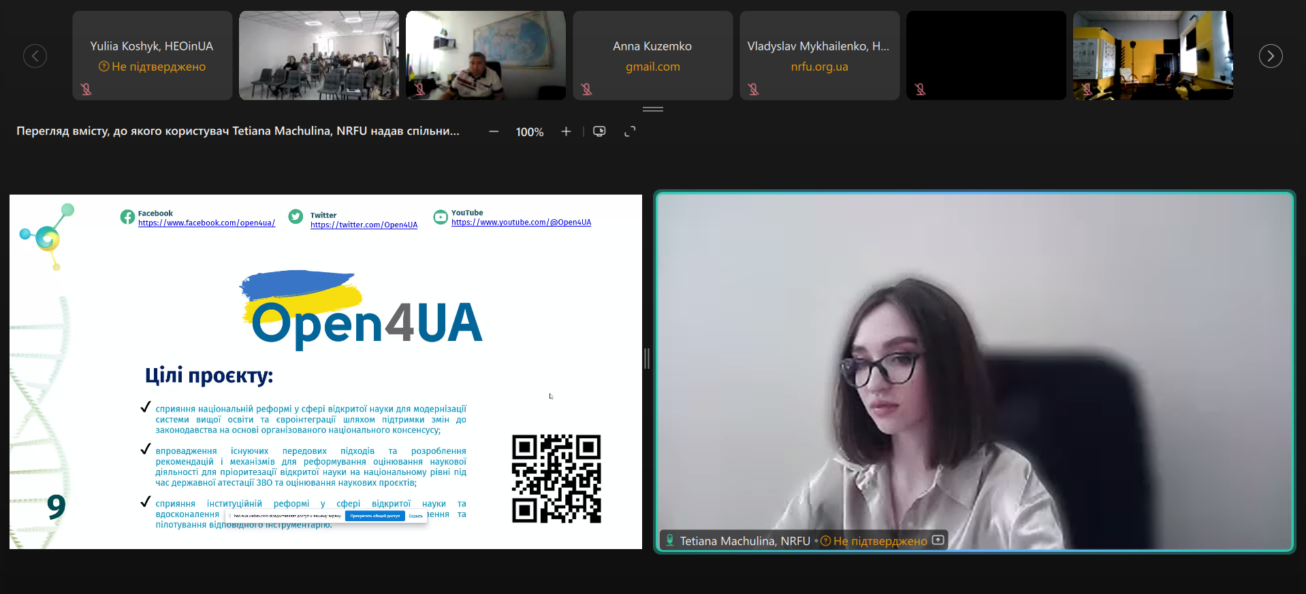Click the YouTube icon on the slide
The image size is (1306, 594).
pyautogui.click(x=441, y=217)
